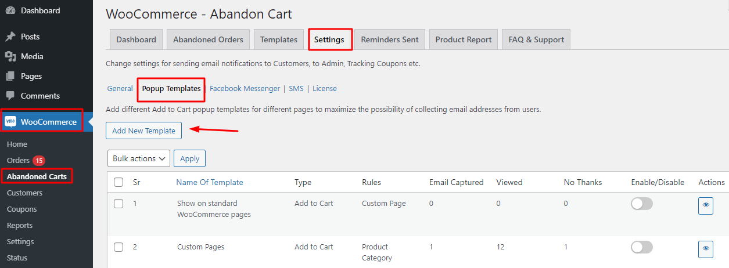Click the Media icon in sidebar
The image size is (729, 268).
click(10, 56)
